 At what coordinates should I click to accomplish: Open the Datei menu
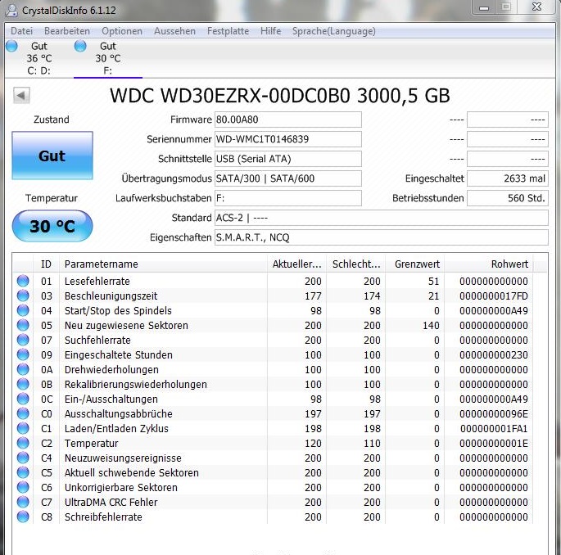[x=22, y=31]
